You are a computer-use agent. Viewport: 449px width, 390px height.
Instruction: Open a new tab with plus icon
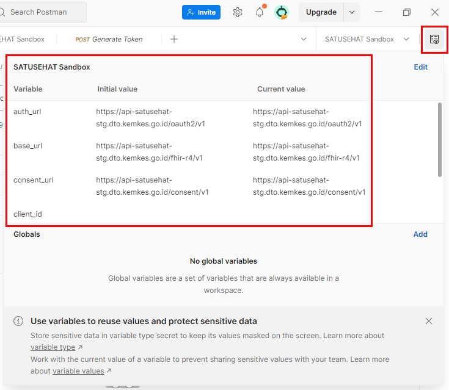(174, 39)
